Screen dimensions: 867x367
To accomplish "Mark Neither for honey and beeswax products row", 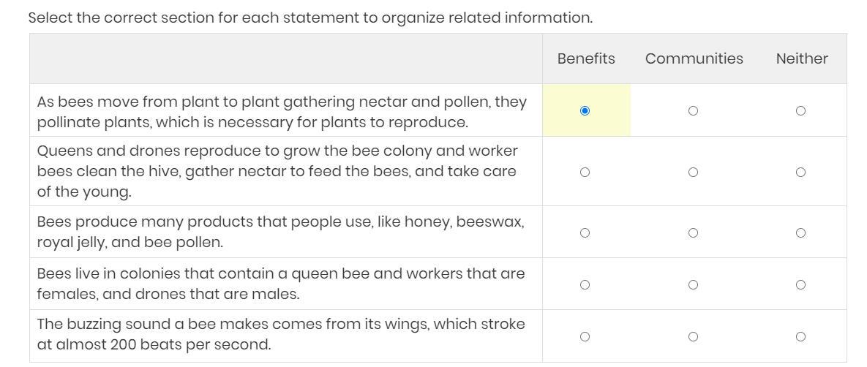I will 800,232.
